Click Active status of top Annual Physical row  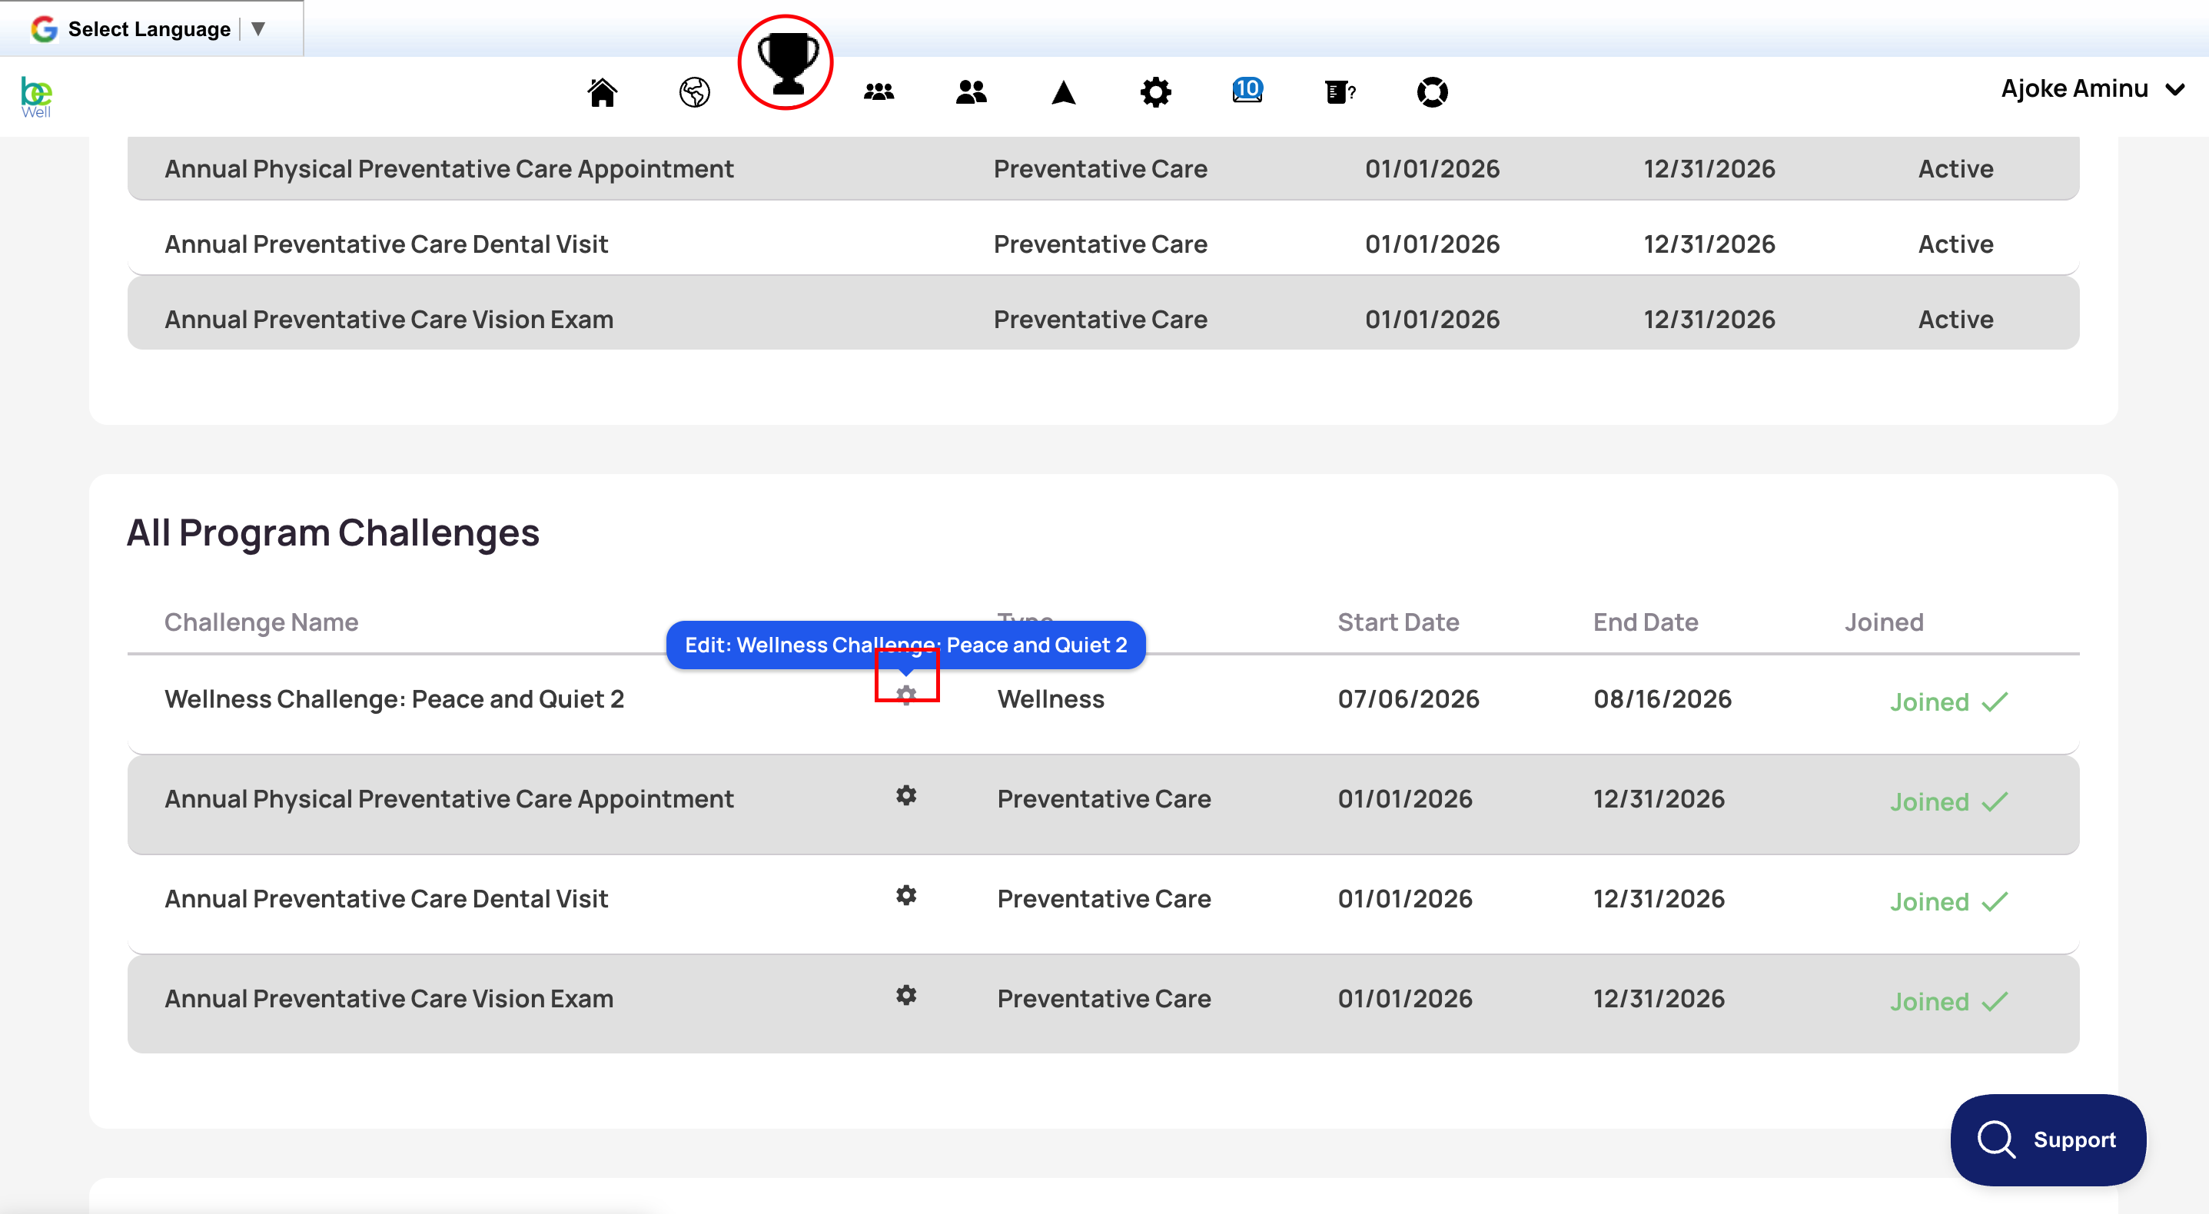[1955, 169]
